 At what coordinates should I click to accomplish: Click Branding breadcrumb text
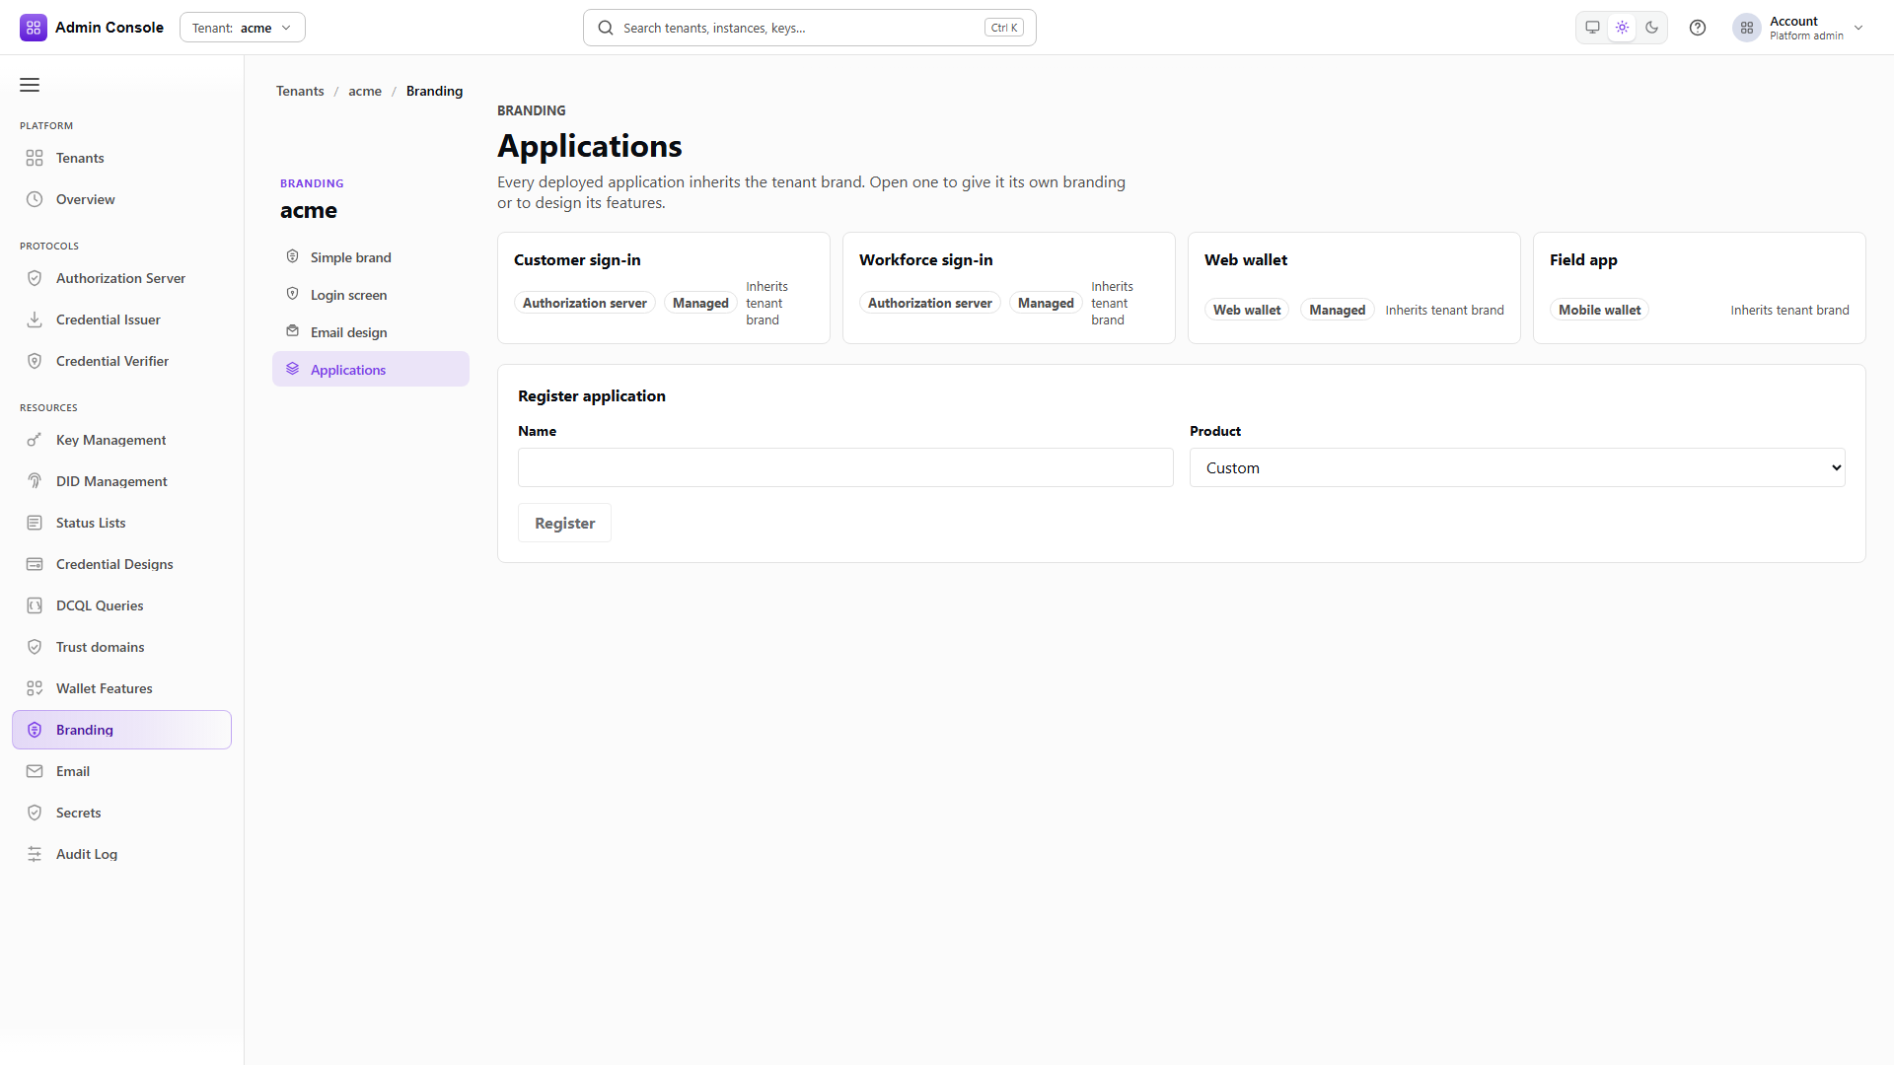pyautogui.click(x=434, y=91)
